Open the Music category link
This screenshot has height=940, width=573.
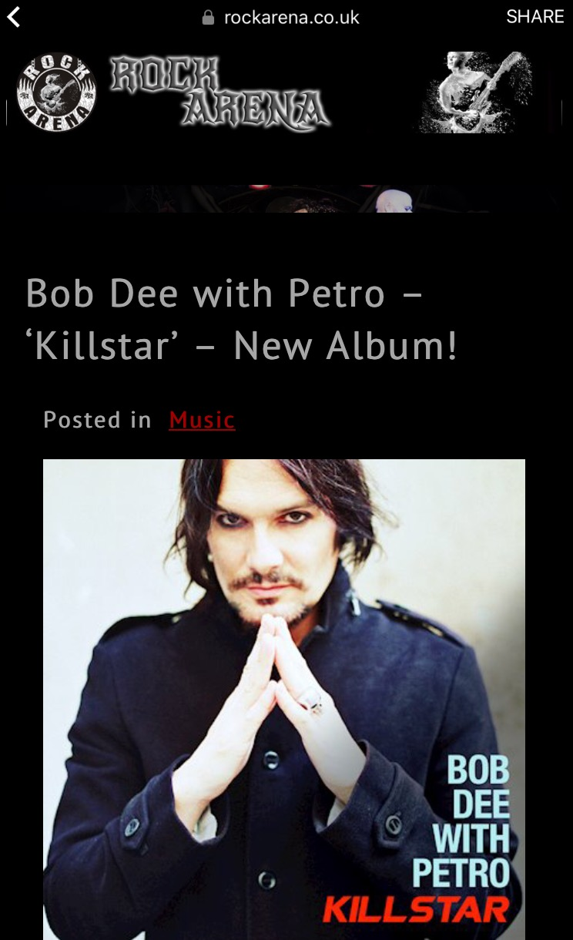(202, 420)
